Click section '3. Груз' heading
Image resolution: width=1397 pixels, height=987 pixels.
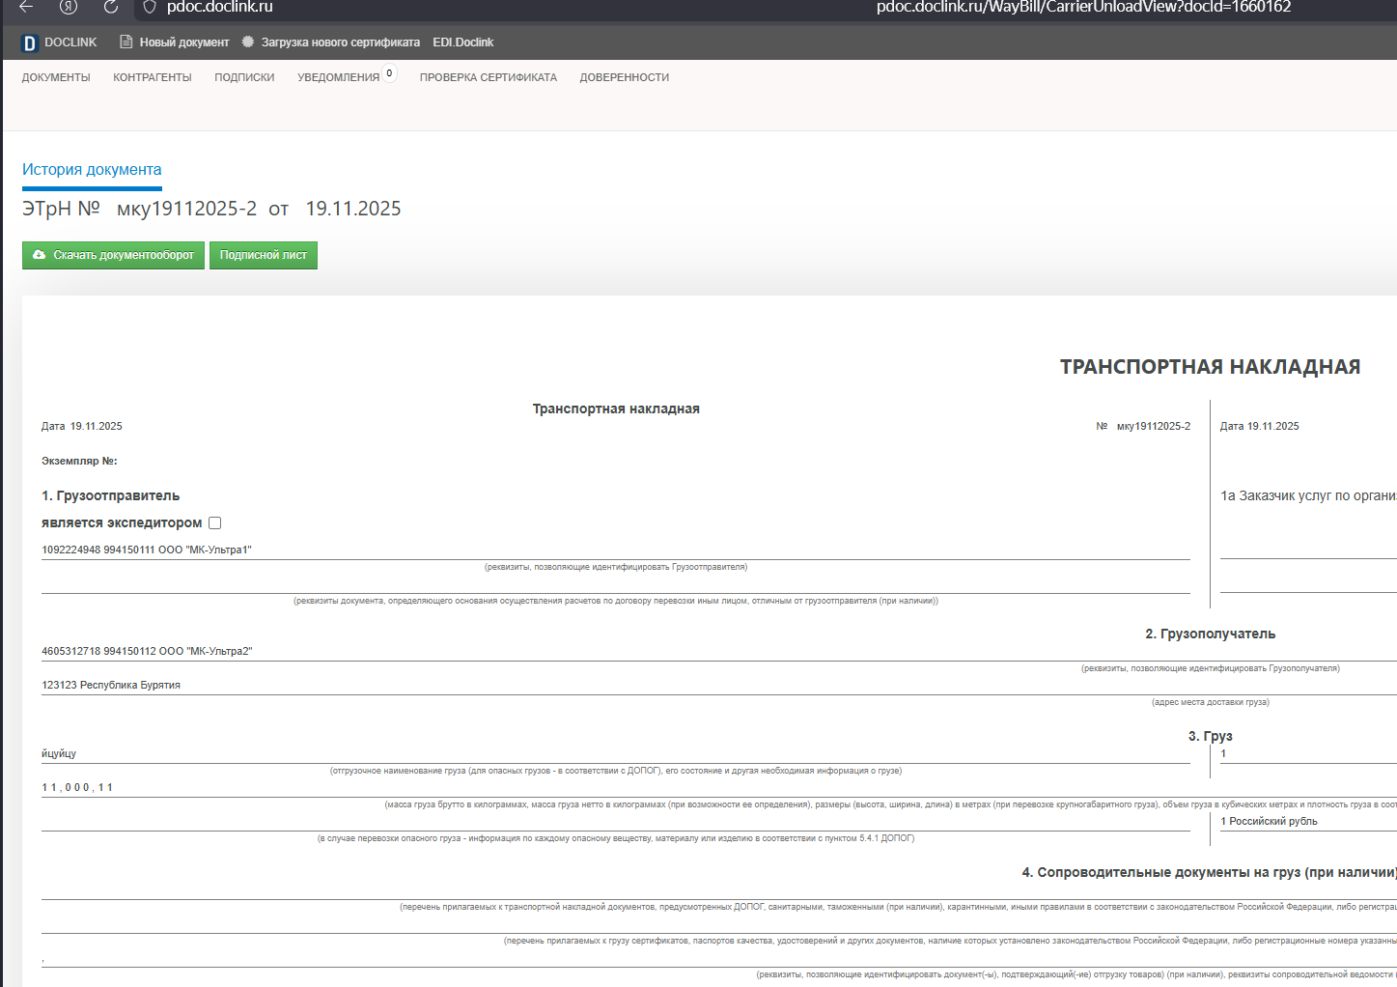(1211, 736)
